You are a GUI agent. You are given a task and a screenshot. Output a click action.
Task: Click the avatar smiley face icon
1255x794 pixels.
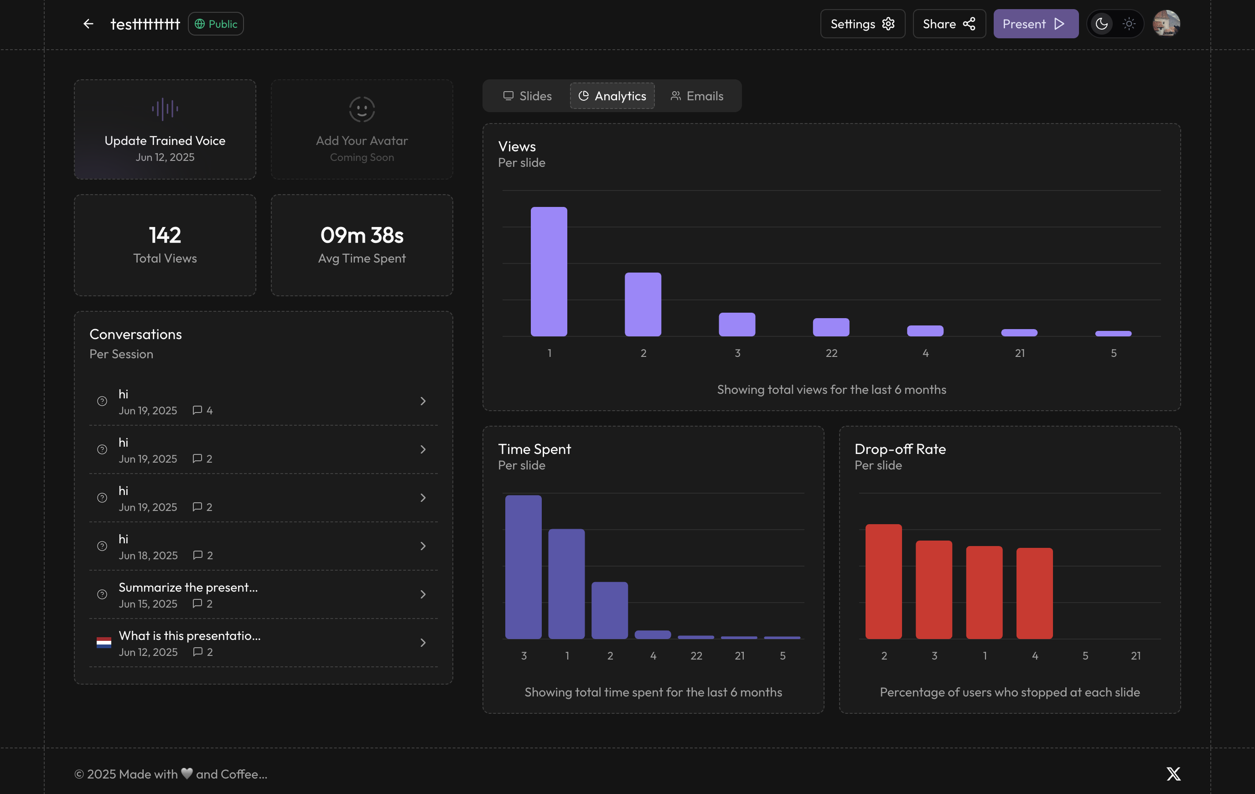coord(362,109)
